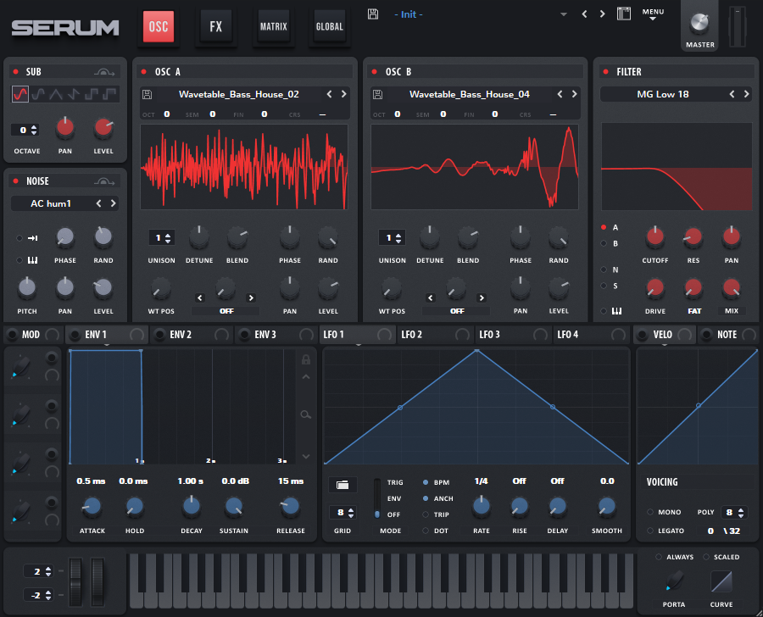Open the preset browser icon beside MENU
Viewport: 763px width, 617px height.
click(x=623, y=14)
